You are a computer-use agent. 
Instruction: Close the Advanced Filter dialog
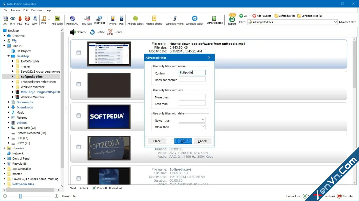coord(209,58)
